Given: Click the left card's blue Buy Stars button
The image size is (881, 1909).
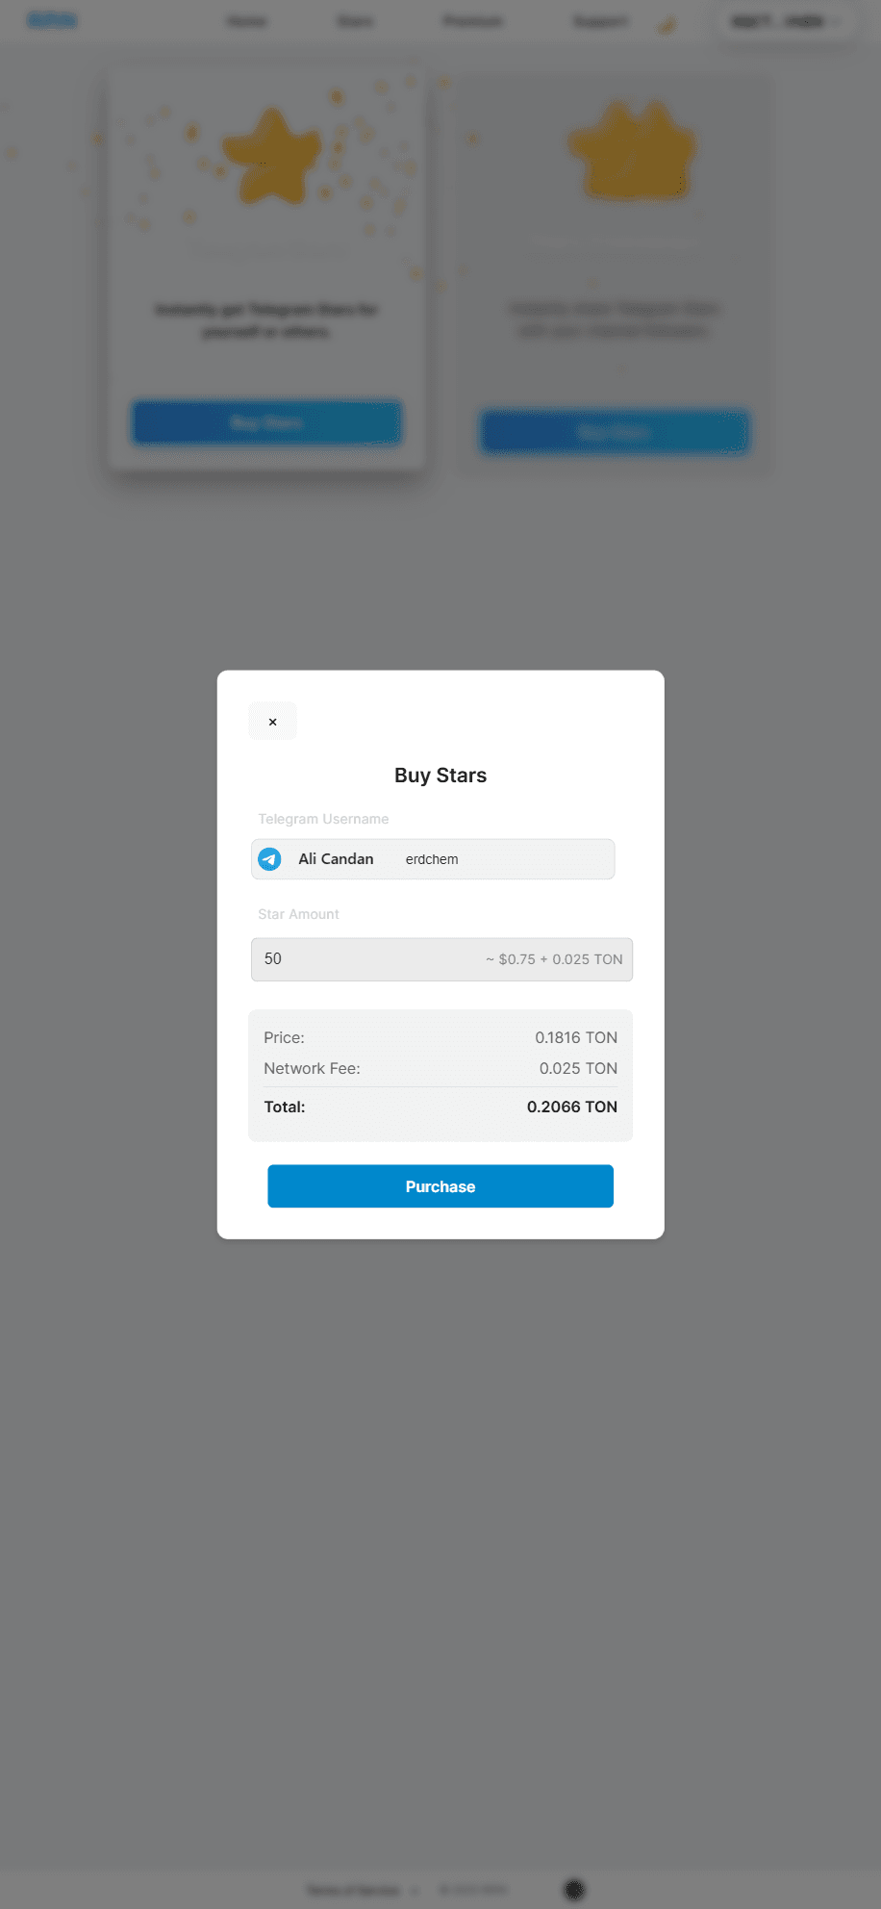Looking at the screenshot, I should 266,422.
